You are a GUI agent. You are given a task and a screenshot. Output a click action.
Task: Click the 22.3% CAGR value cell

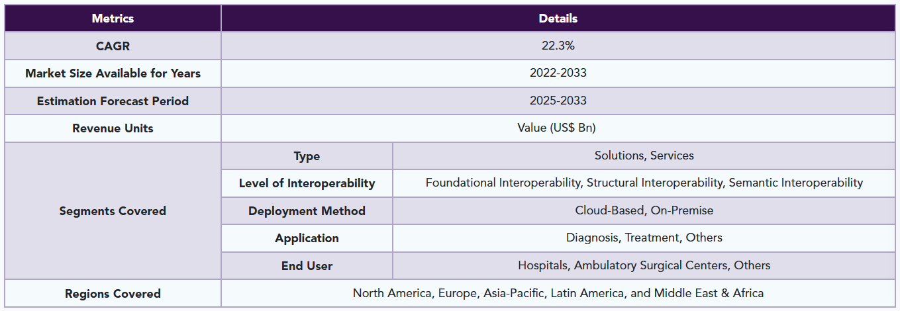pos(558,46)
